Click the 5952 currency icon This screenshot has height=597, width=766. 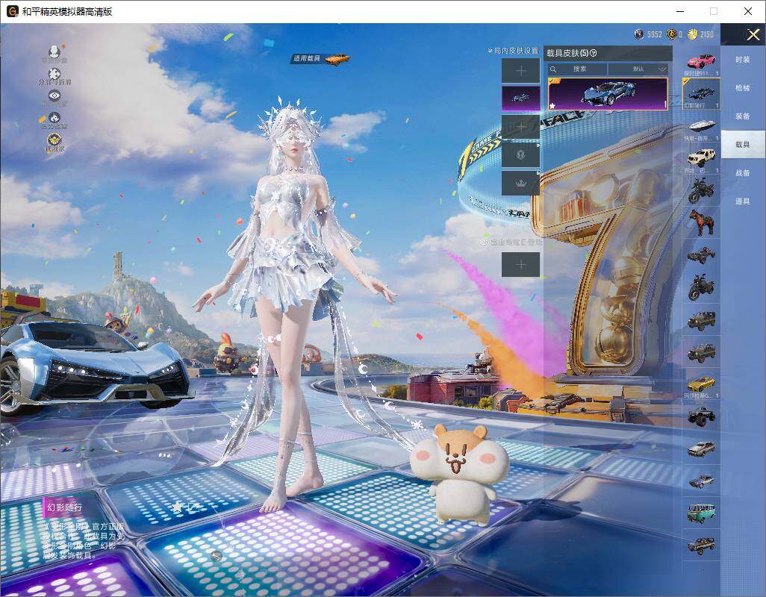(x=638, y=34)
